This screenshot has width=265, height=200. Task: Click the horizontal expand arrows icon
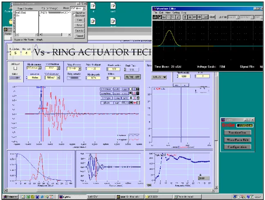pos(199,17)
